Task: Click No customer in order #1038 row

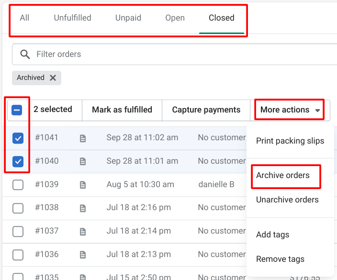Action: [x=222, y=208]
